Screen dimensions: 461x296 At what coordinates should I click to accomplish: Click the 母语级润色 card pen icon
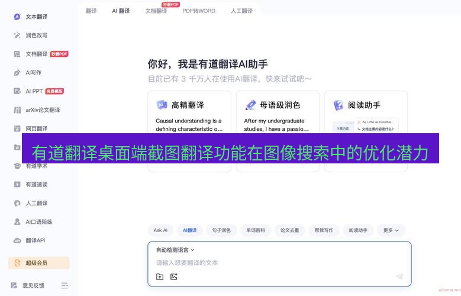[250, 105]
